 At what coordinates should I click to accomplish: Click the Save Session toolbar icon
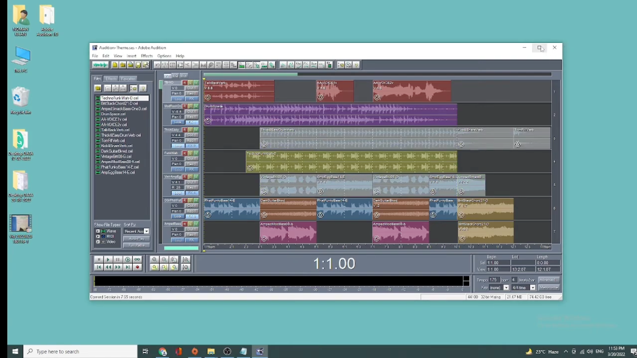tap(138, 65)
